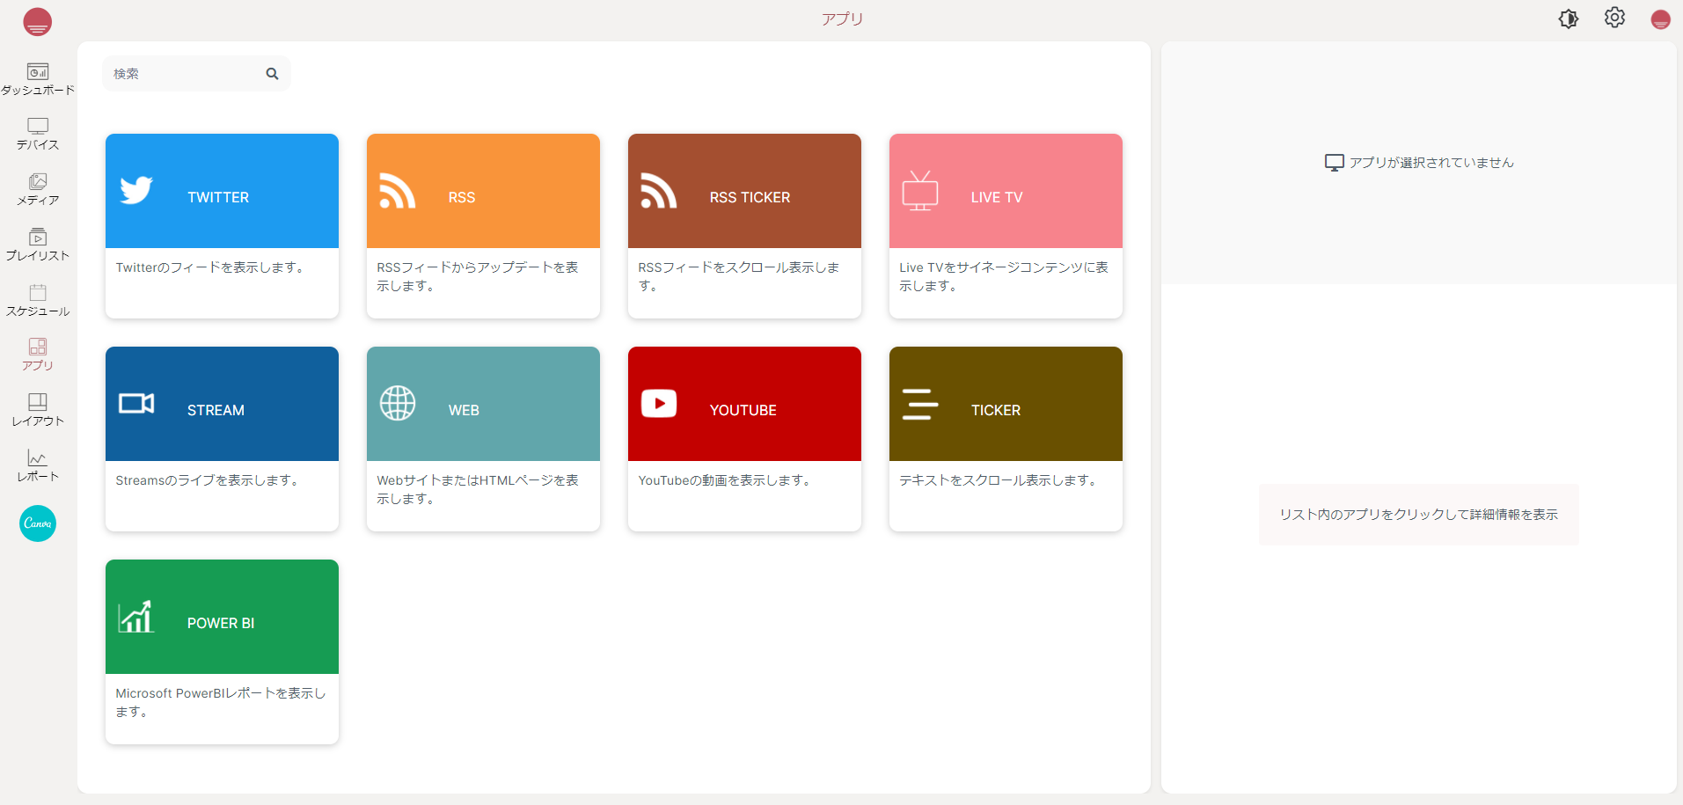Go to Devices (デバイス) in sidebar

coord(38,134)
